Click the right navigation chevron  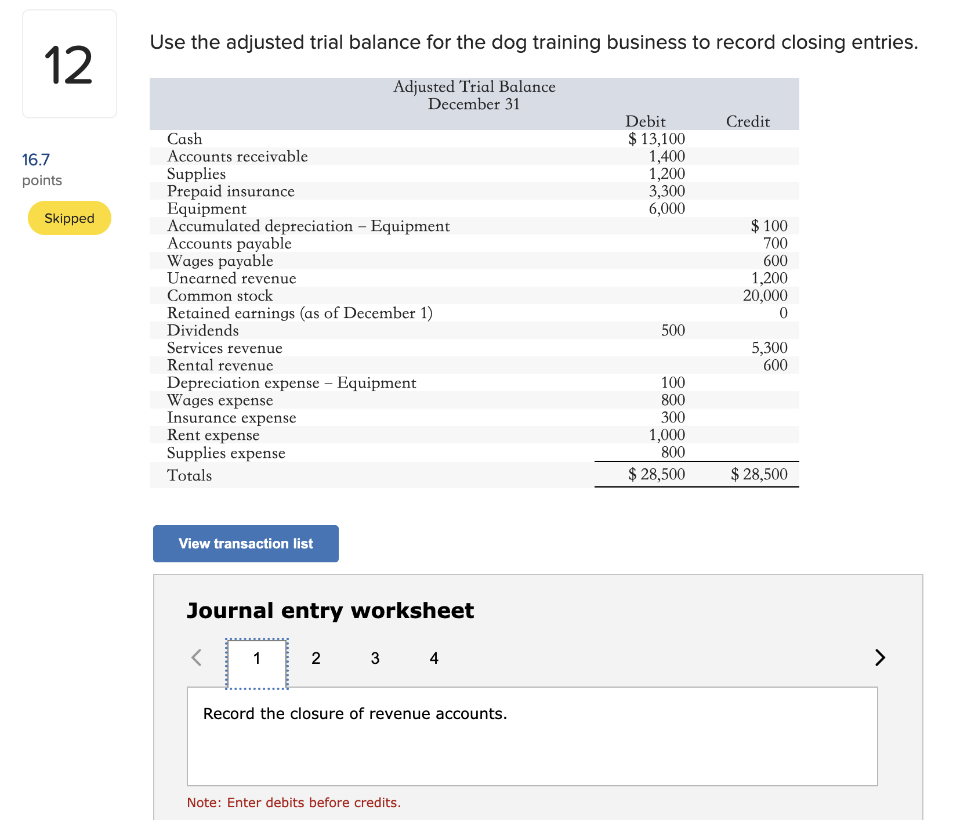(881, 658)
